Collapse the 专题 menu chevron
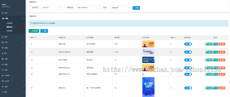The image size is (230, 97). click(23, 18)
